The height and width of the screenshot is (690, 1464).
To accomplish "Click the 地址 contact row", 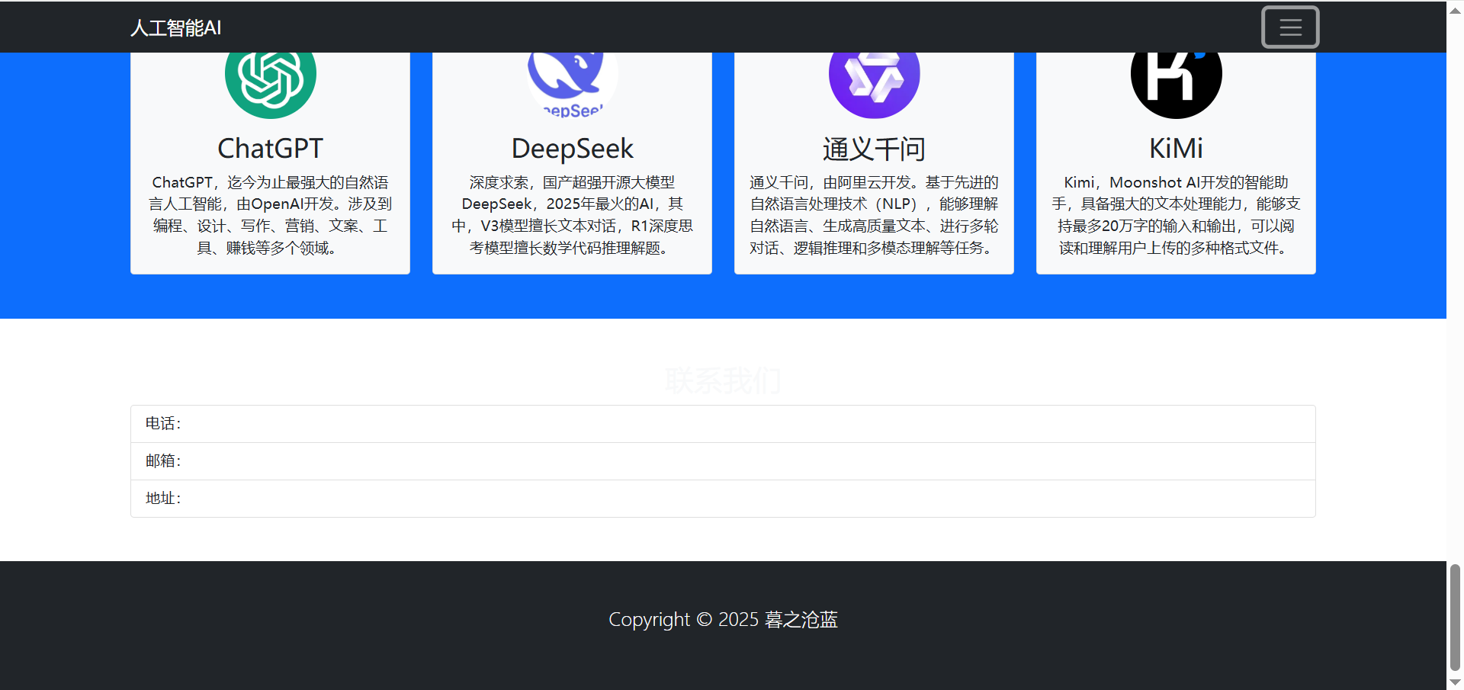I will point(723,499).
